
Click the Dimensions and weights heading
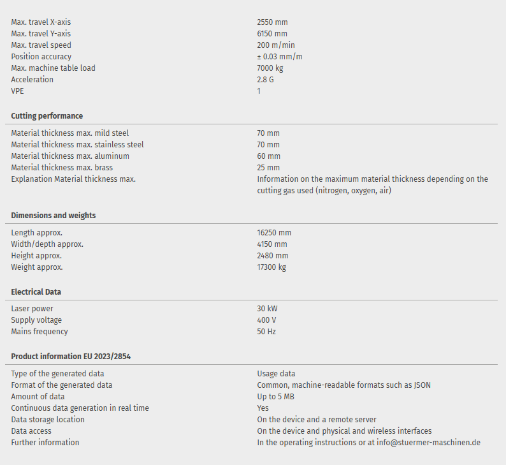[x=54, y=216]
